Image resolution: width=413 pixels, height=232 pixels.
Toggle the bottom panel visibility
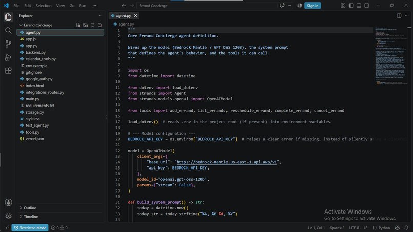coord(359,6)
